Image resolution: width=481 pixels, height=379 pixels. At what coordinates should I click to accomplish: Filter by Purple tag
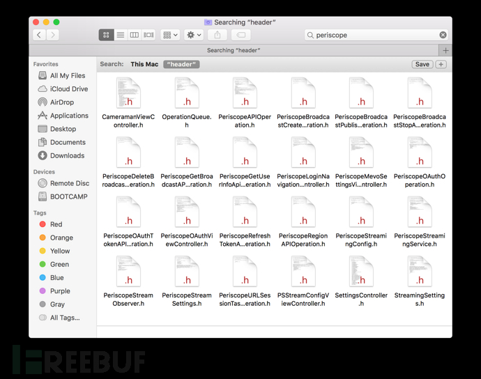coord(54,291)
